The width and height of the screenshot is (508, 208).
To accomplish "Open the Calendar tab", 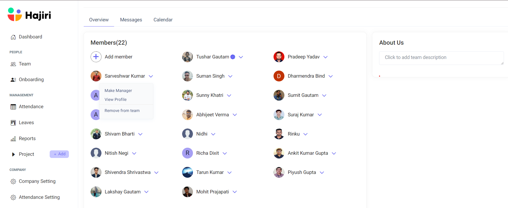I will click(x=163, y=20).
